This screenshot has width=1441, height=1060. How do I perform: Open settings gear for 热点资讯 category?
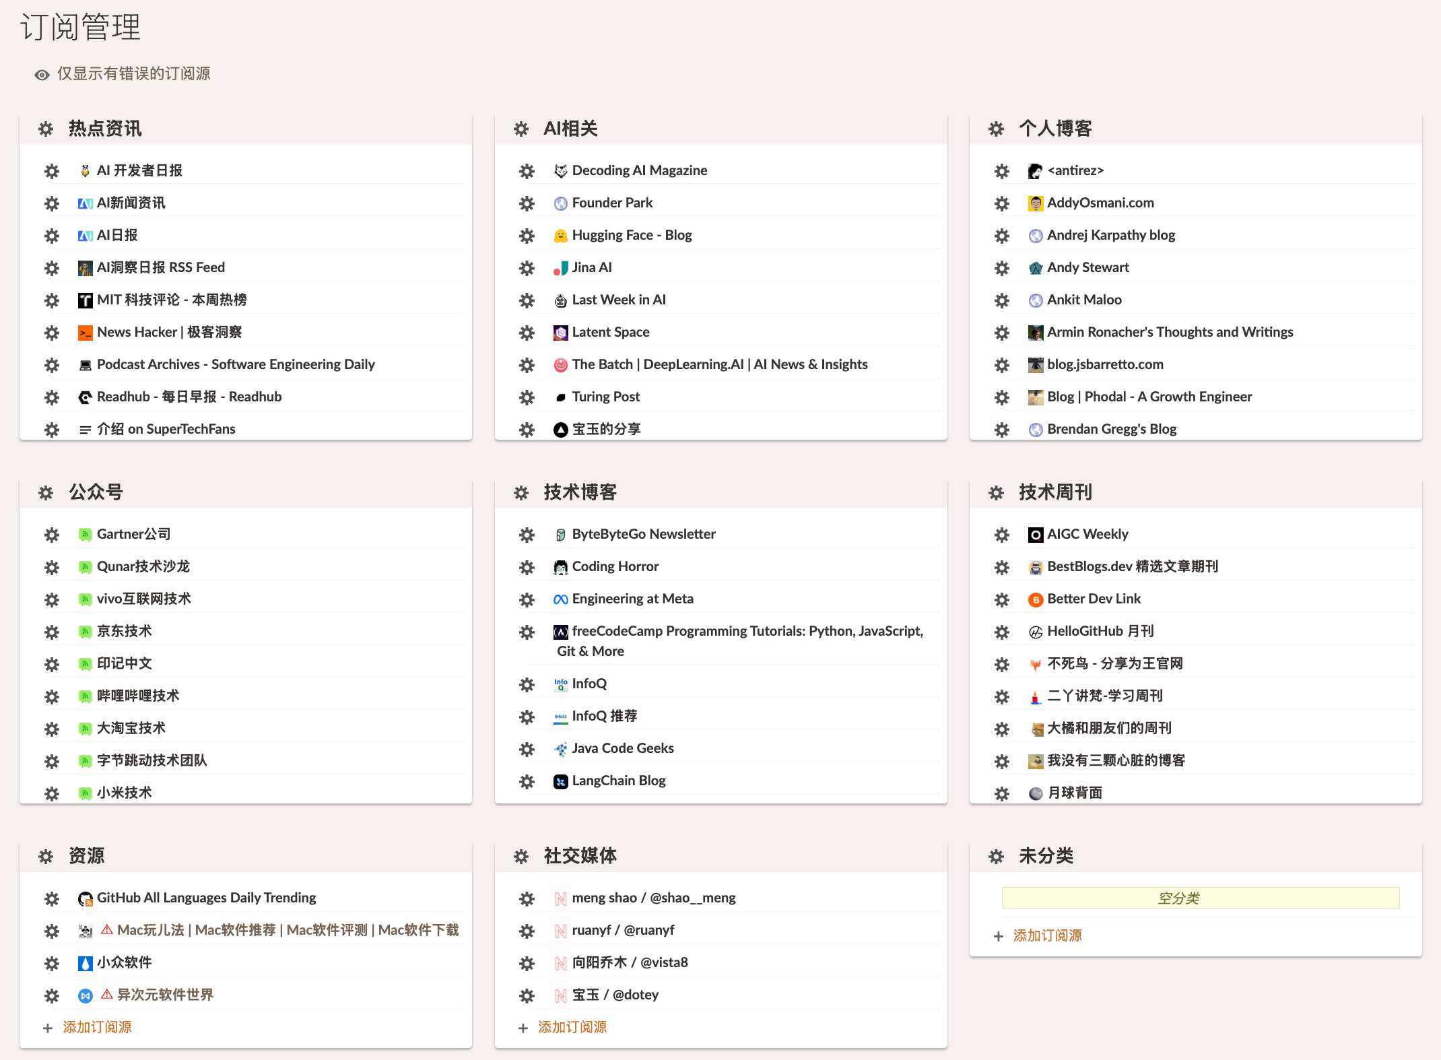pyautogui.click(x=46, y=129)
